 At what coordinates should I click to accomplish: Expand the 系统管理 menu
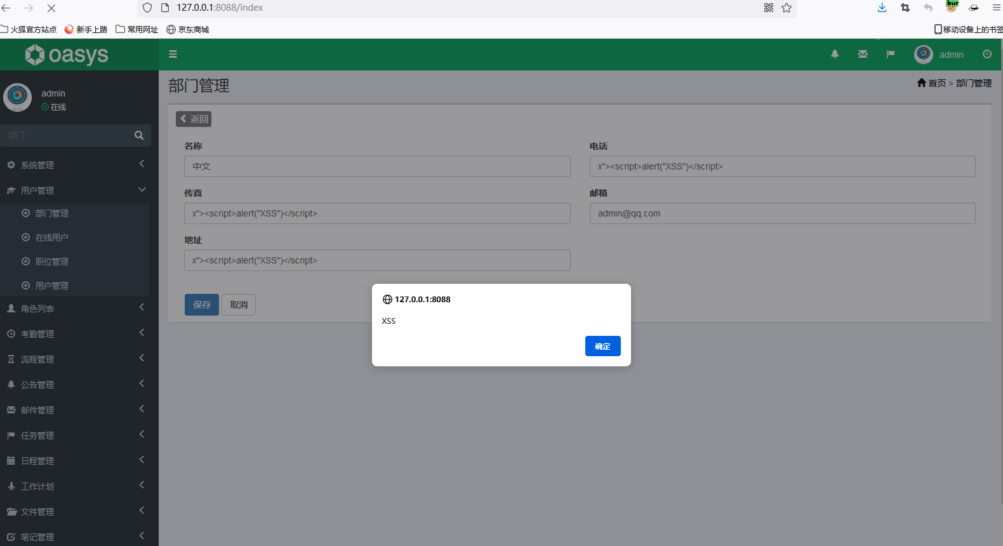pos(75,165)
